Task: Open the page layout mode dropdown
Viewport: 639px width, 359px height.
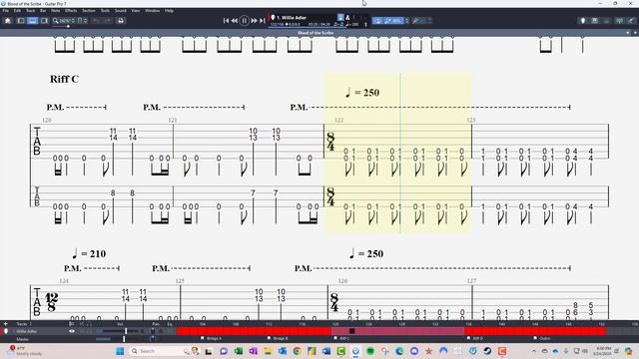Action: (x=82, y=20)
